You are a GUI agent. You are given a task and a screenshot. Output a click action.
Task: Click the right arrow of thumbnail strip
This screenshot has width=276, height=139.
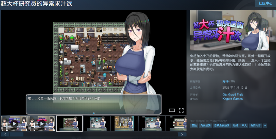point(182,135)
